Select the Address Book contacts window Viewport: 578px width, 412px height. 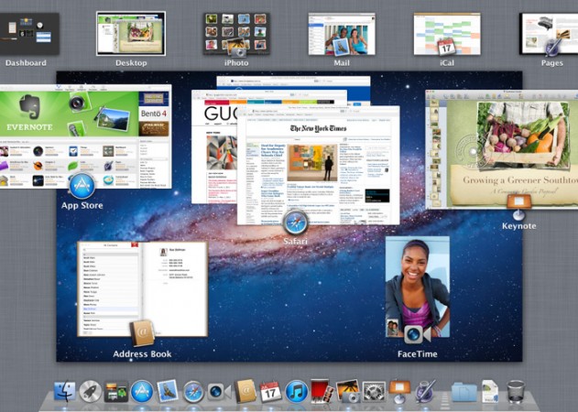coord(142,288)
